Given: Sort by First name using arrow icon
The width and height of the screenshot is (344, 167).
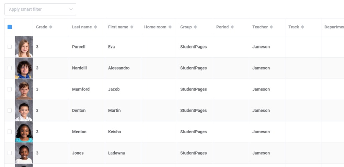Looking at the screenshot, I should pos(132,27).
